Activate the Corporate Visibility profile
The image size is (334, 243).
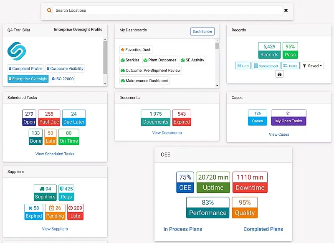coord(65,68)
